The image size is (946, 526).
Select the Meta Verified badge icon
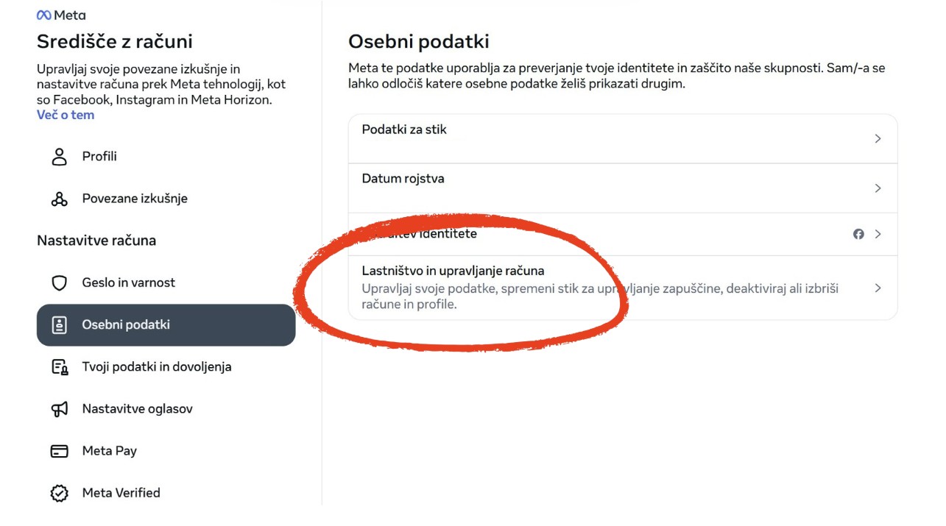59,493
